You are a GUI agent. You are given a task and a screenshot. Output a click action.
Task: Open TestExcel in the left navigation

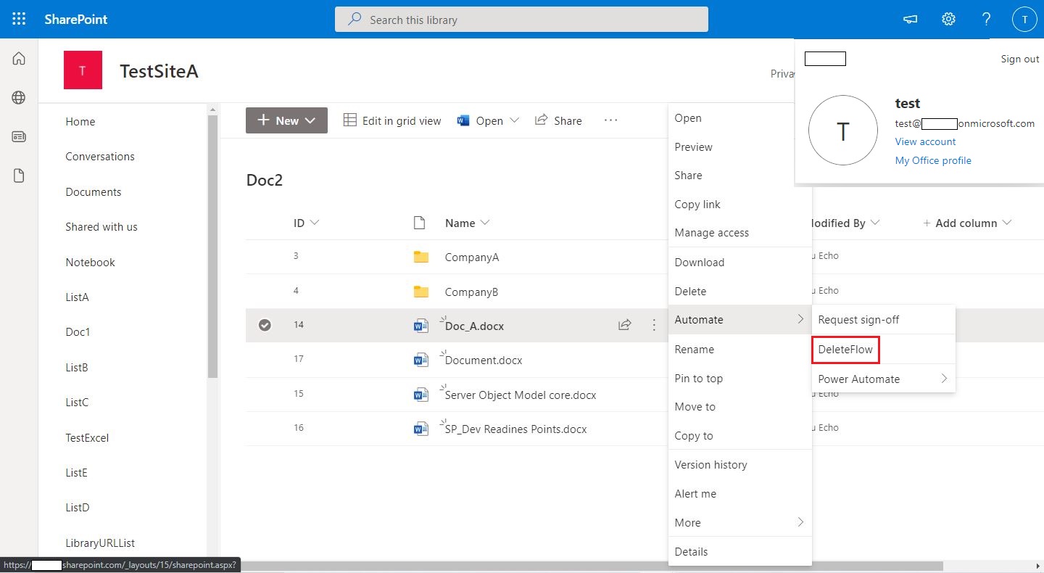point(87,437)
